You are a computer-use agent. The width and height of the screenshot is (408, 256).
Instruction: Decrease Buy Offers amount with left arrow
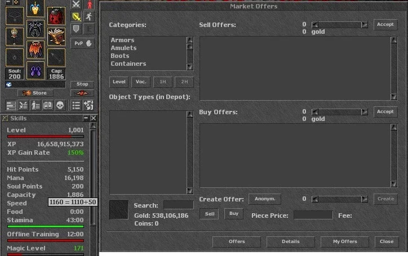315,112
